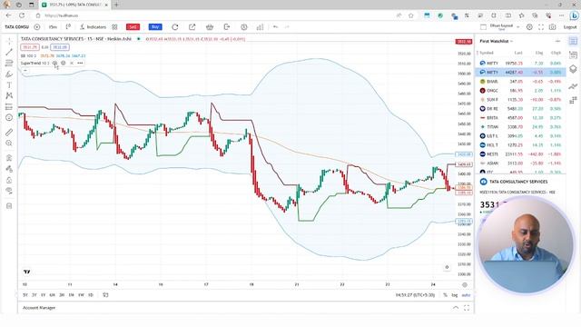This screenshot has width=581, height=327.
Task: Hide all drawings with the eye icon
Action: pyautogui.click(x=9, y=191)
